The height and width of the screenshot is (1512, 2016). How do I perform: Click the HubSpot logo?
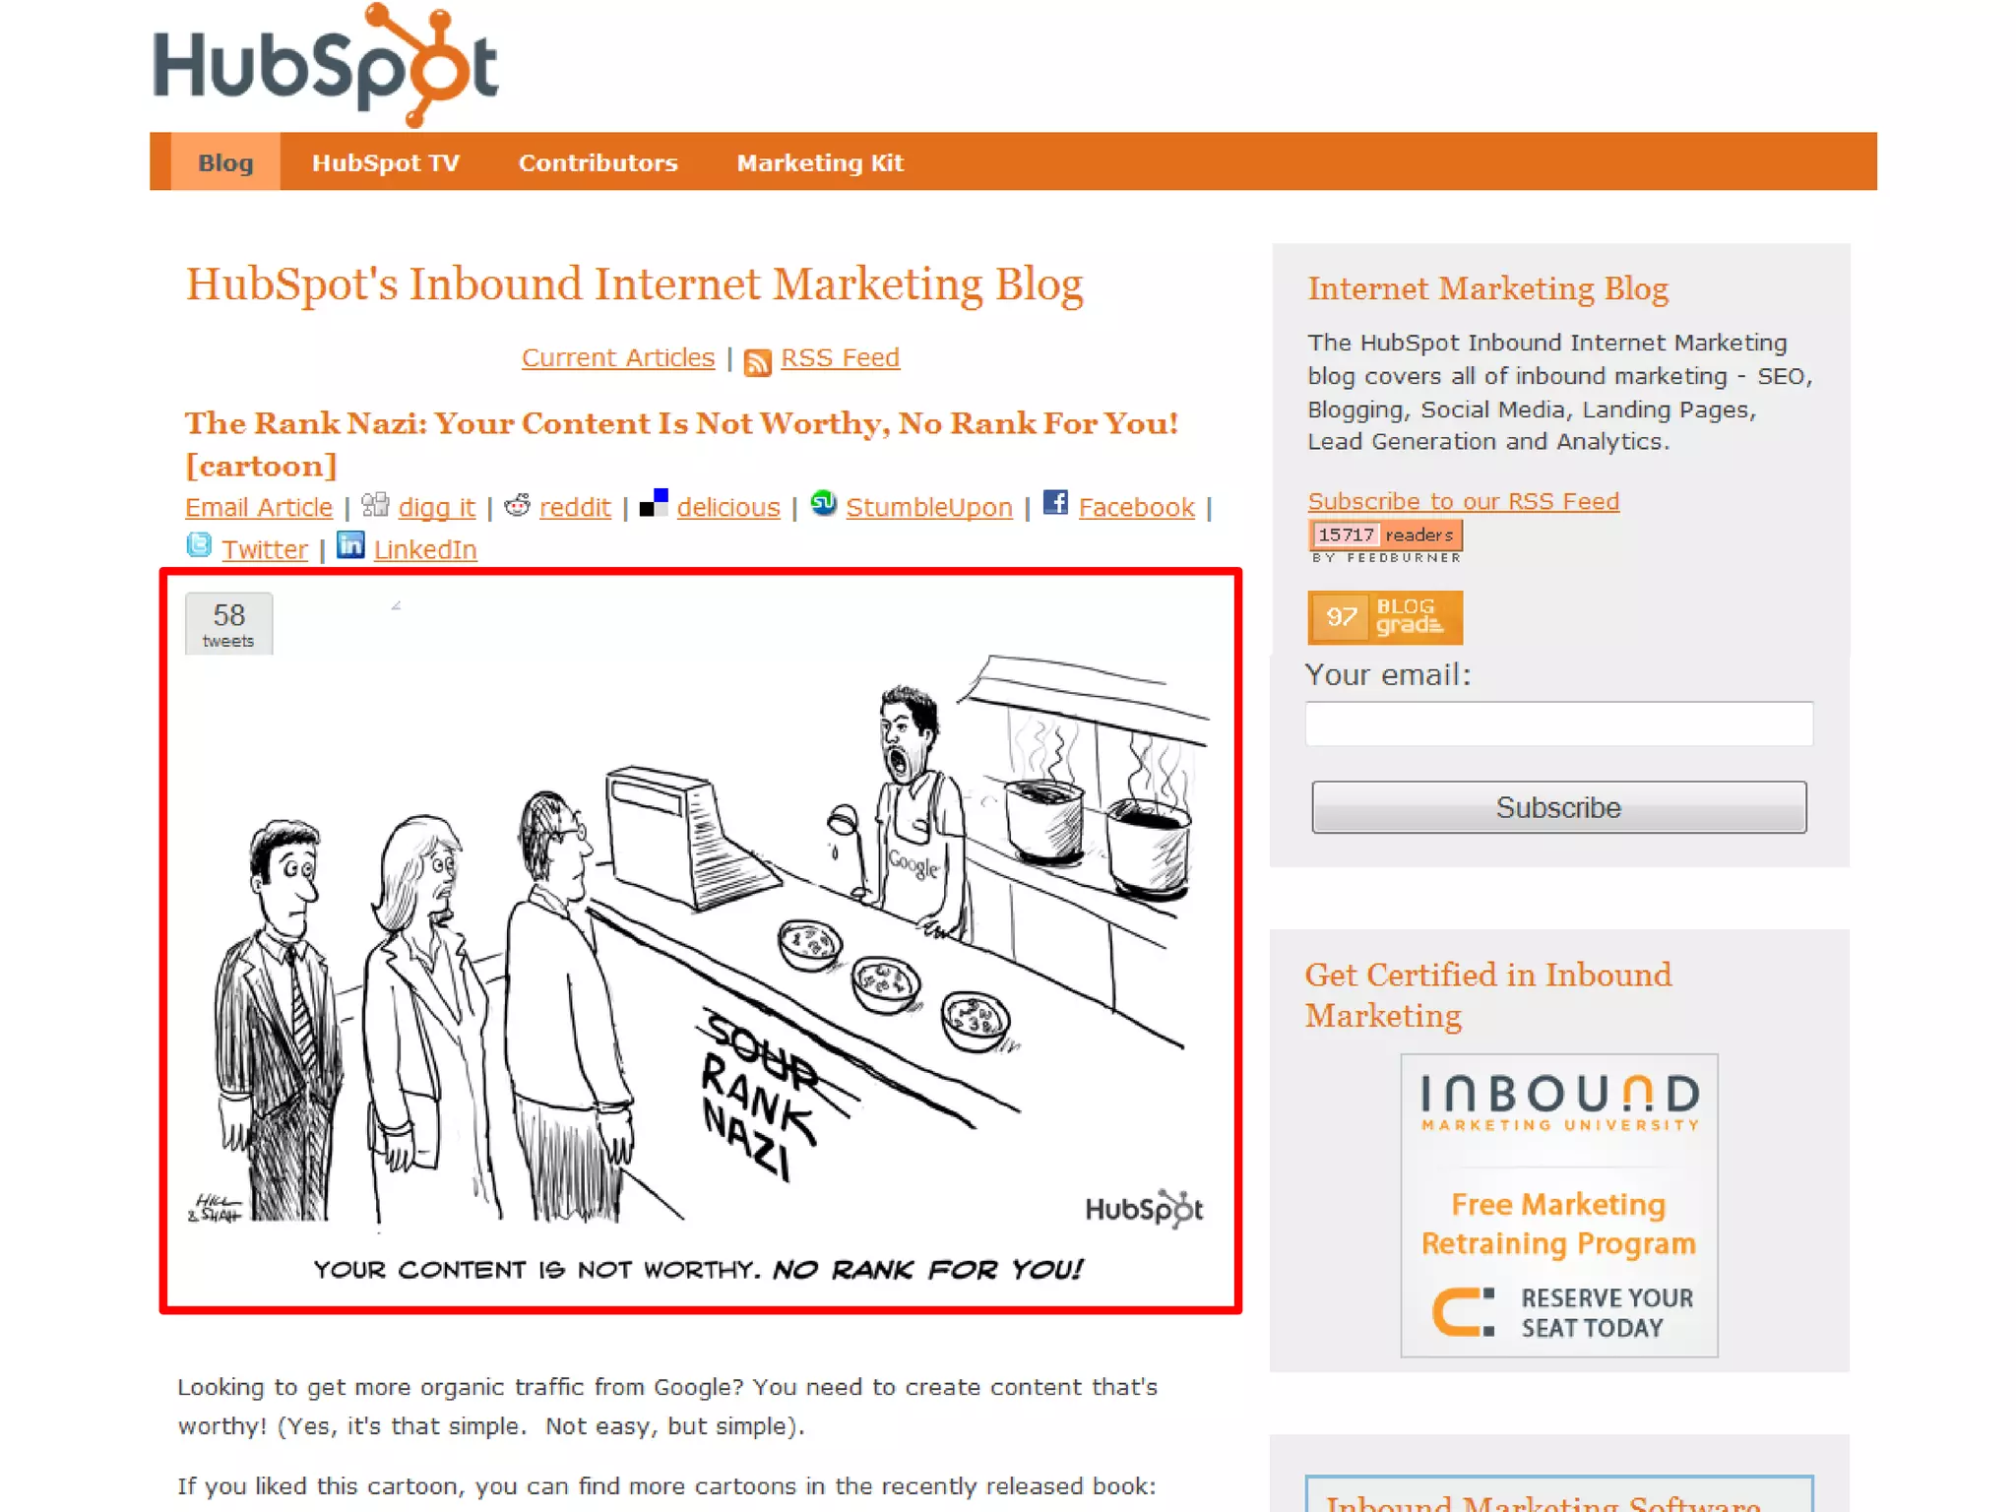326,65
